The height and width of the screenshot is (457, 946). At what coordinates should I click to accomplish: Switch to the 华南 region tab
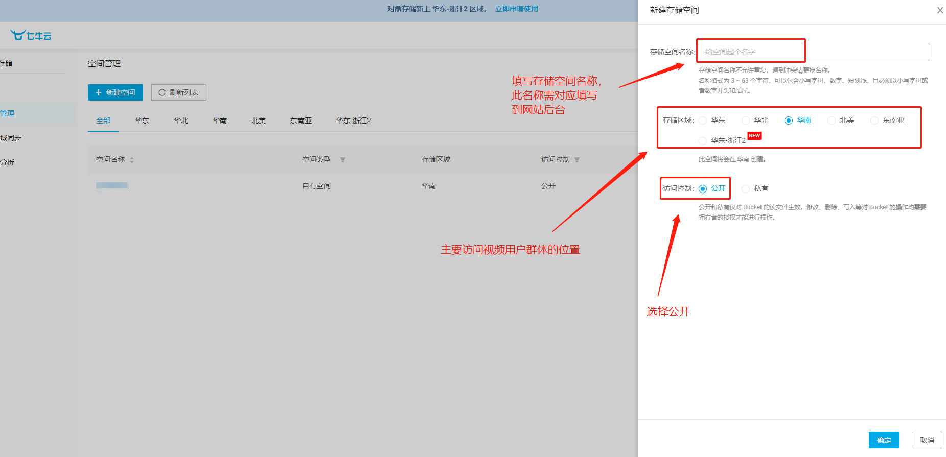point(220,121)
